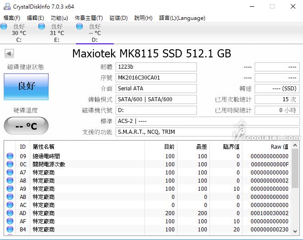Image resolution: width=303 pixels, height=240 pixels.
Task: Click status orb for attribute B4
Action: pos(10,229)
